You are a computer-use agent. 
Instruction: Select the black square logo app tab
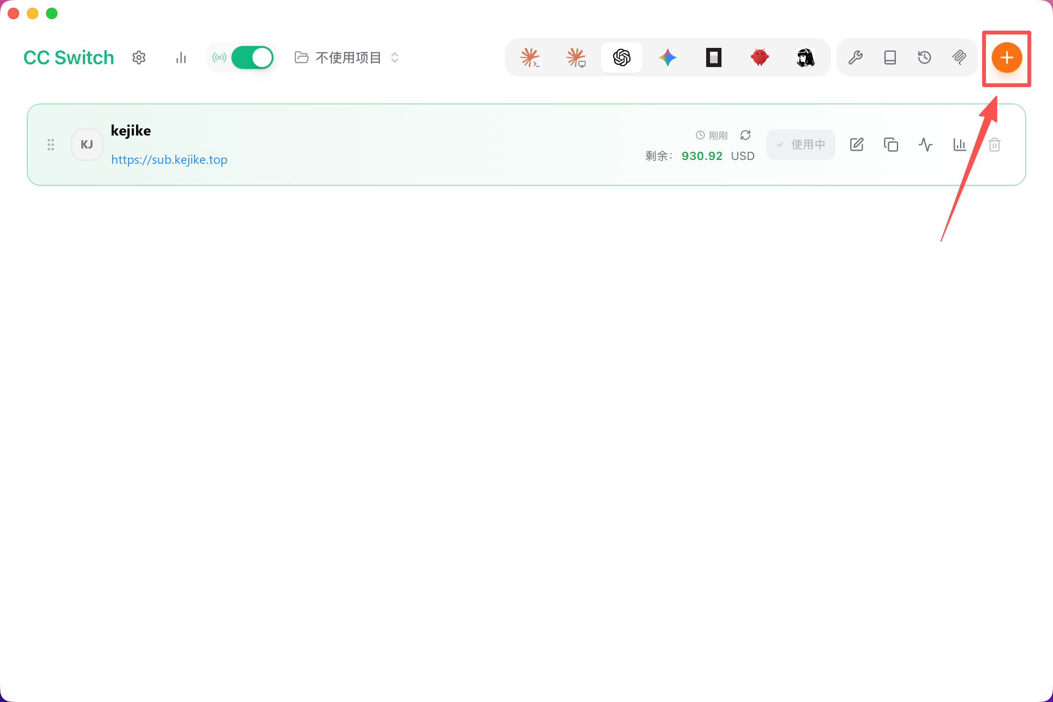click(x=713, y=57)
